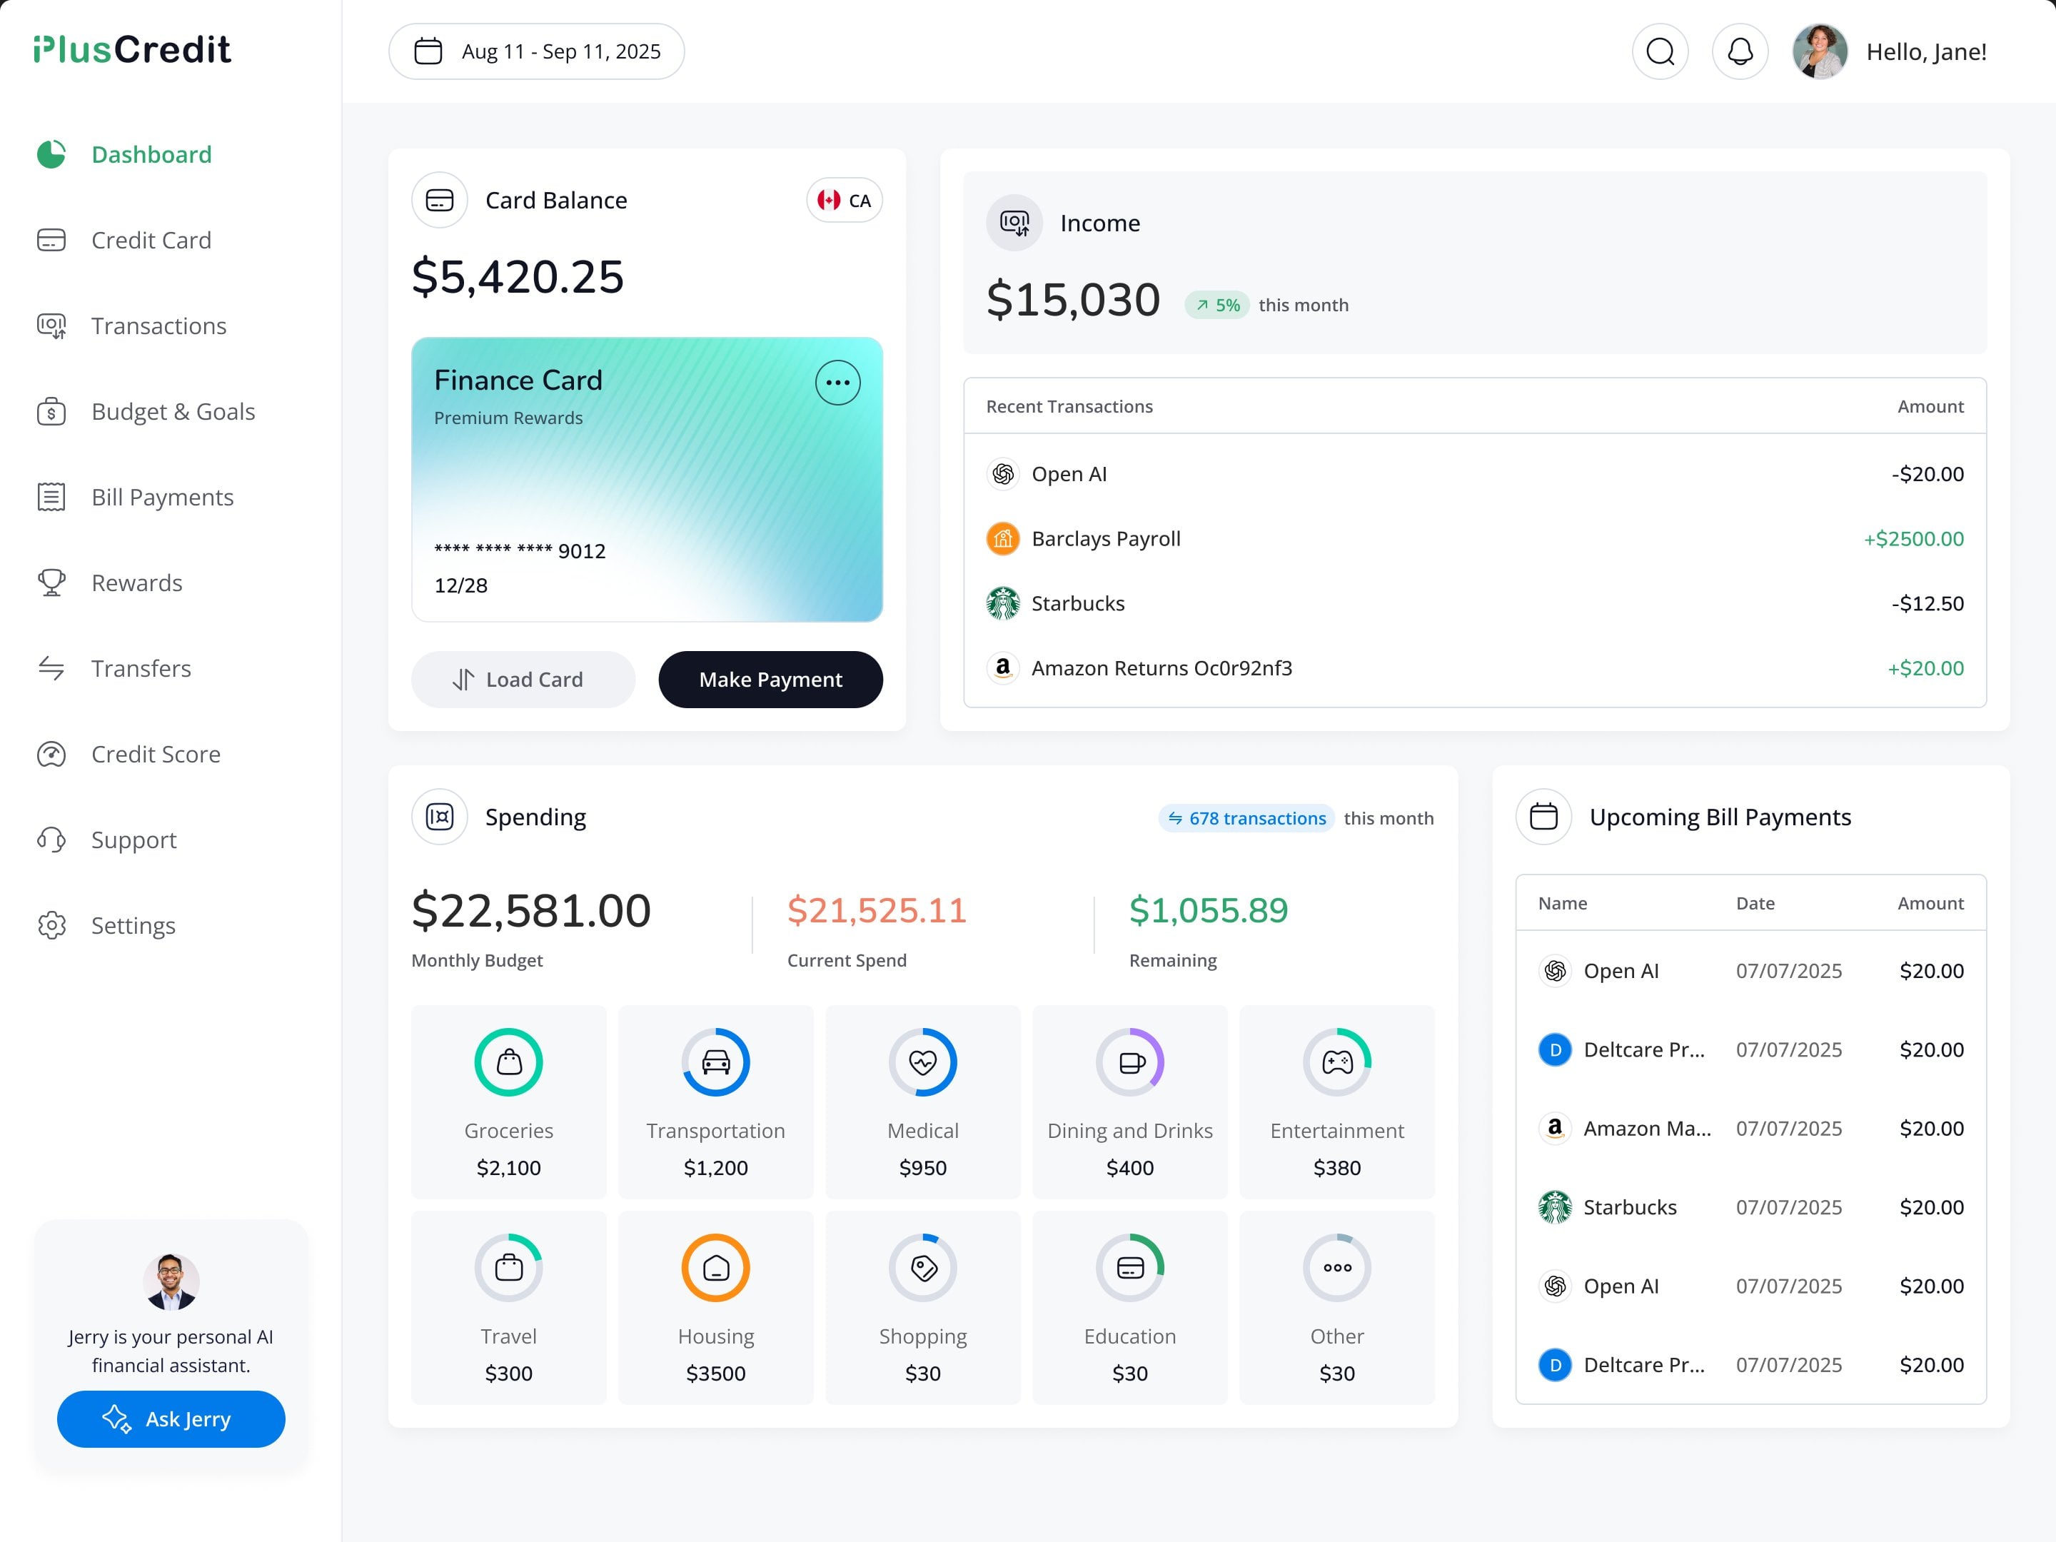Click the PlusCredit logo

tap(132, 49)
